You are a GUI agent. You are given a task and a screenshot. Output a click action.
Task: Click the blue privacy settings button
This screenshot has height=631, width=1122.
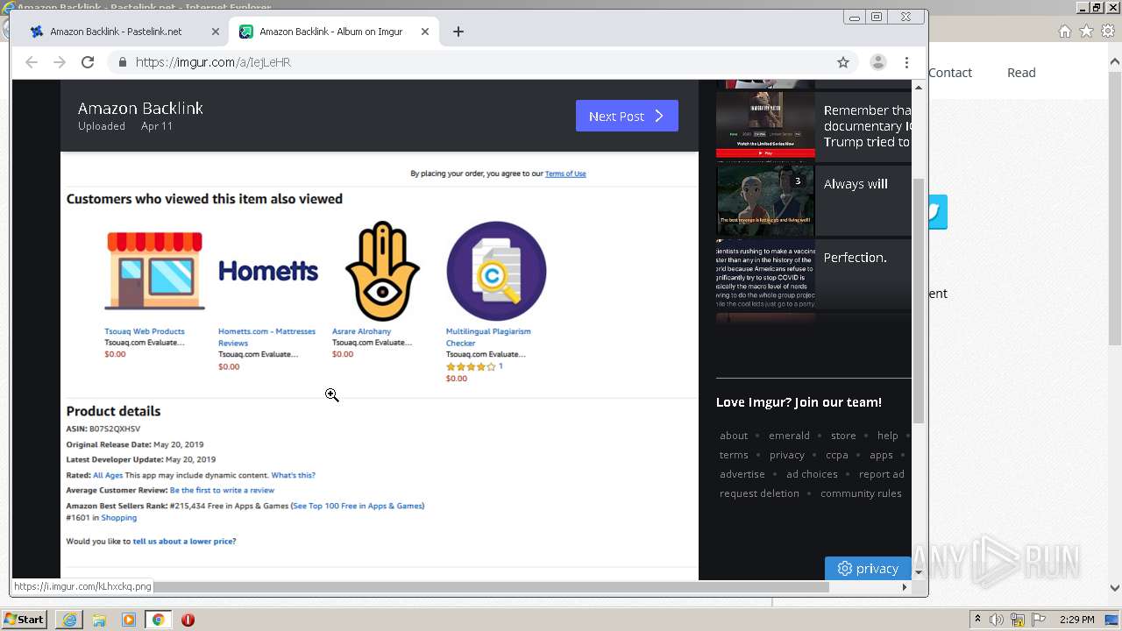pos(868,569)
